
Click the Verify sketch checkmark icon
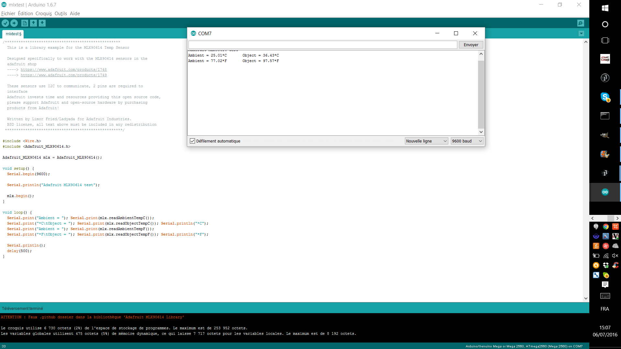tap(5, 23)
